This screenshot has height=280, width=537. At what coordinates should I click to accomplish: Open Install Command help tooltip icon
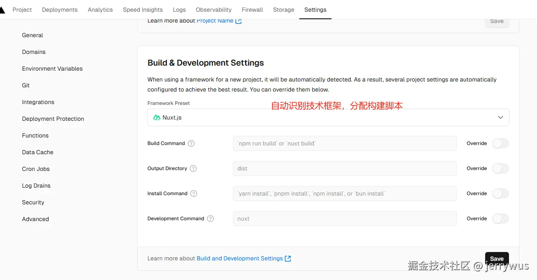point(194,193)
